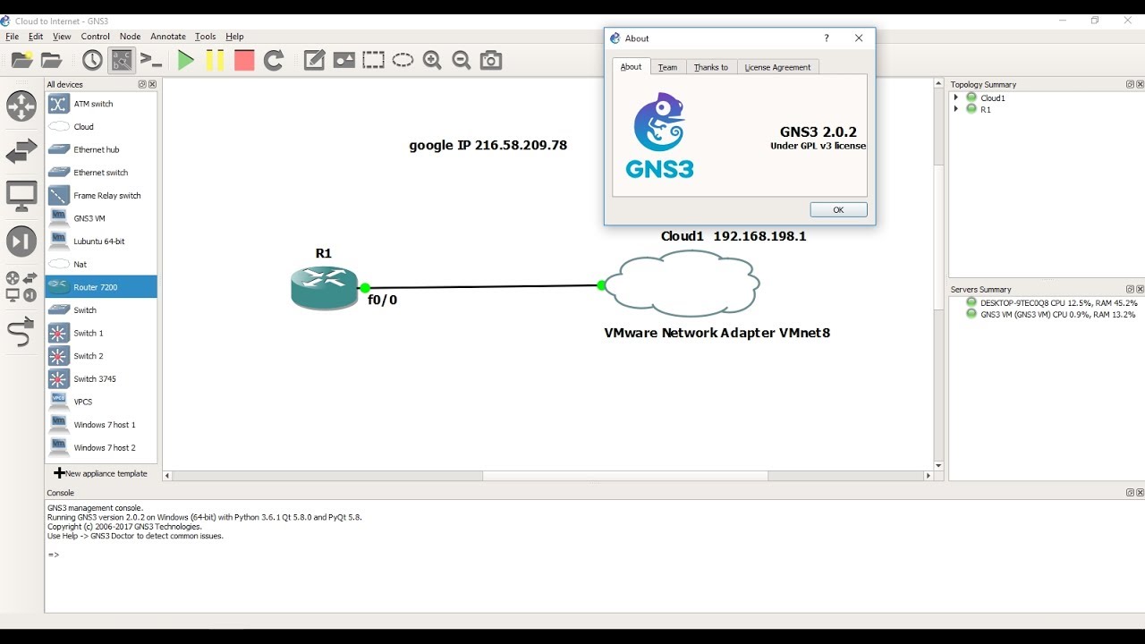Undock the Topology Summary panel
Image resolution: width=1145 pixels, height=644 pixels.
[x=1130, y=84]
